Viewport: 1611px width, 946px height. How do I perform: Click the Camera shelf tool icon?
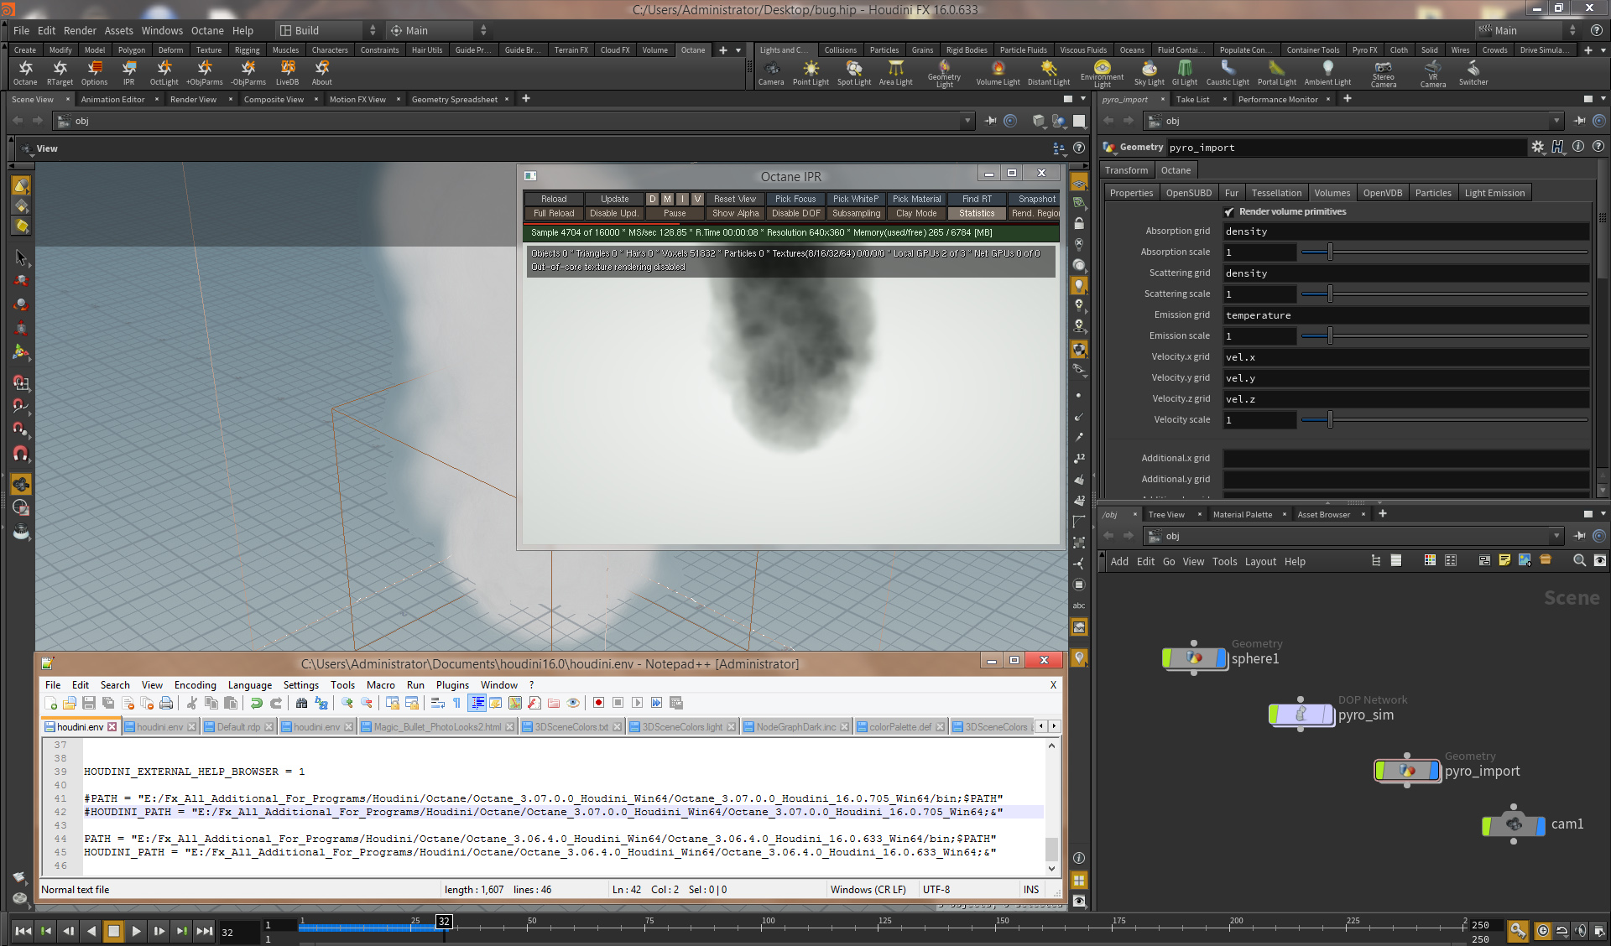click(x=770, y=72)
